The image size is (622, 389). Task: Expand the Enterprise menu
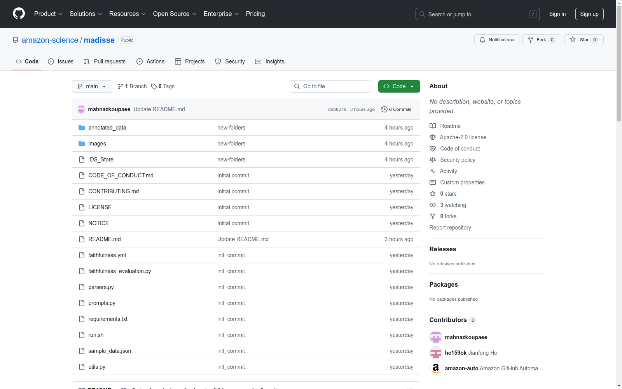[221, 14]
